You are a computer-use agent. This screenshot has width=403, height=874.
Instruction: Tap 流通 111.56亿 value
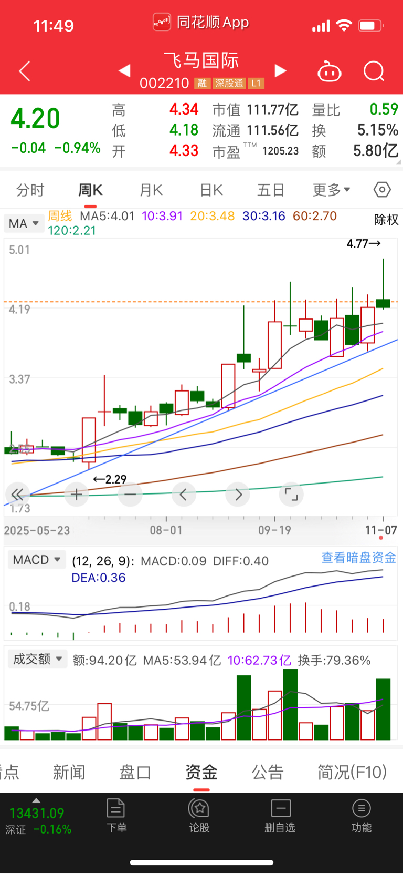pos(272,130)
